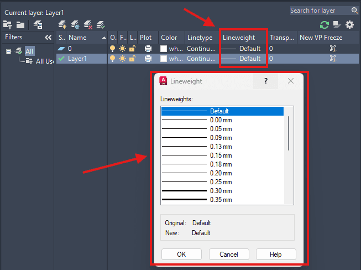Collapse the All filter tree node
361x270 pixels.
click(9, 51)
